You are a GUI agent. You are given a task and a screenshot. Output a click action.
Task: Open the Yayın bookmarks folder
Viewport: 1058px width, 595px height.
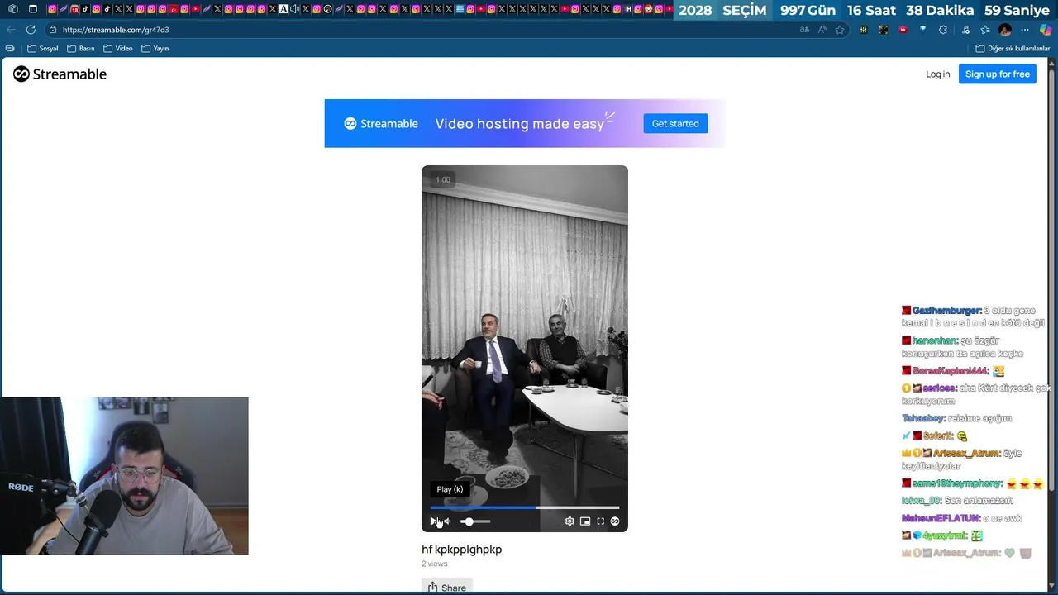(155, 49)
